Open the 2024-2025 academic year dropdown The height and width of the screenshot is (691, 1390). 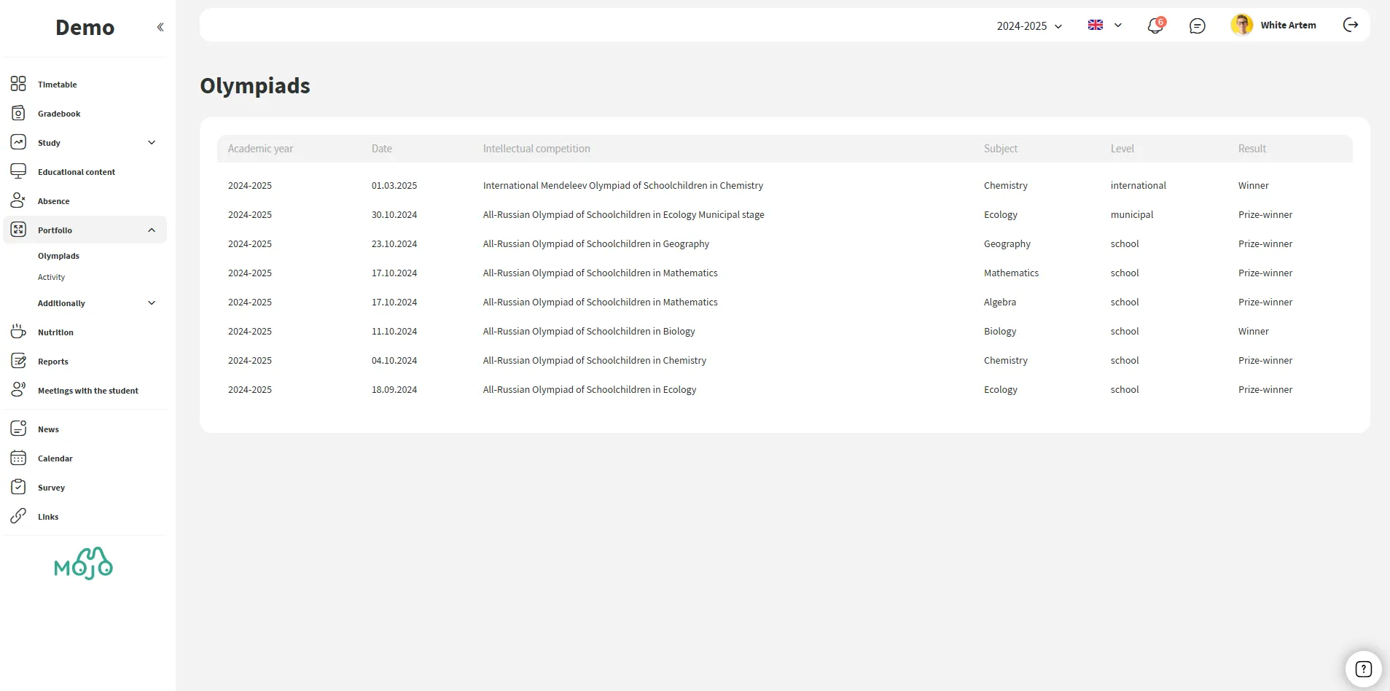pos(1029,26)
